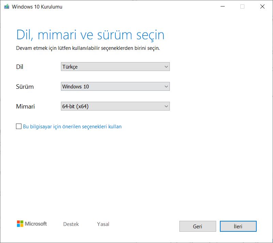
Task: Open the Sürüm dropdown showing Windows 10
Action: pos(115,87)
